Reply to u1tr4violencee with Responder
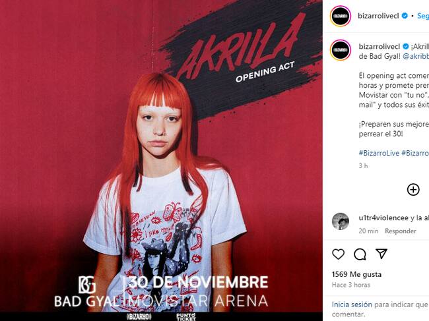 (400, 231)
